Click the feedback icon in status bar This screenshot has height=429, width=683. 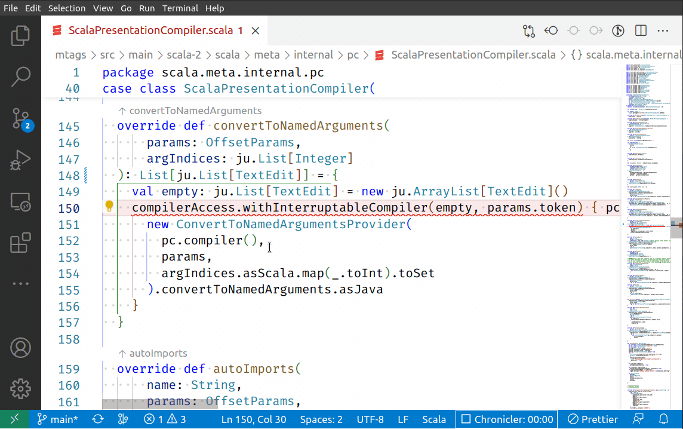pos(638,419)
